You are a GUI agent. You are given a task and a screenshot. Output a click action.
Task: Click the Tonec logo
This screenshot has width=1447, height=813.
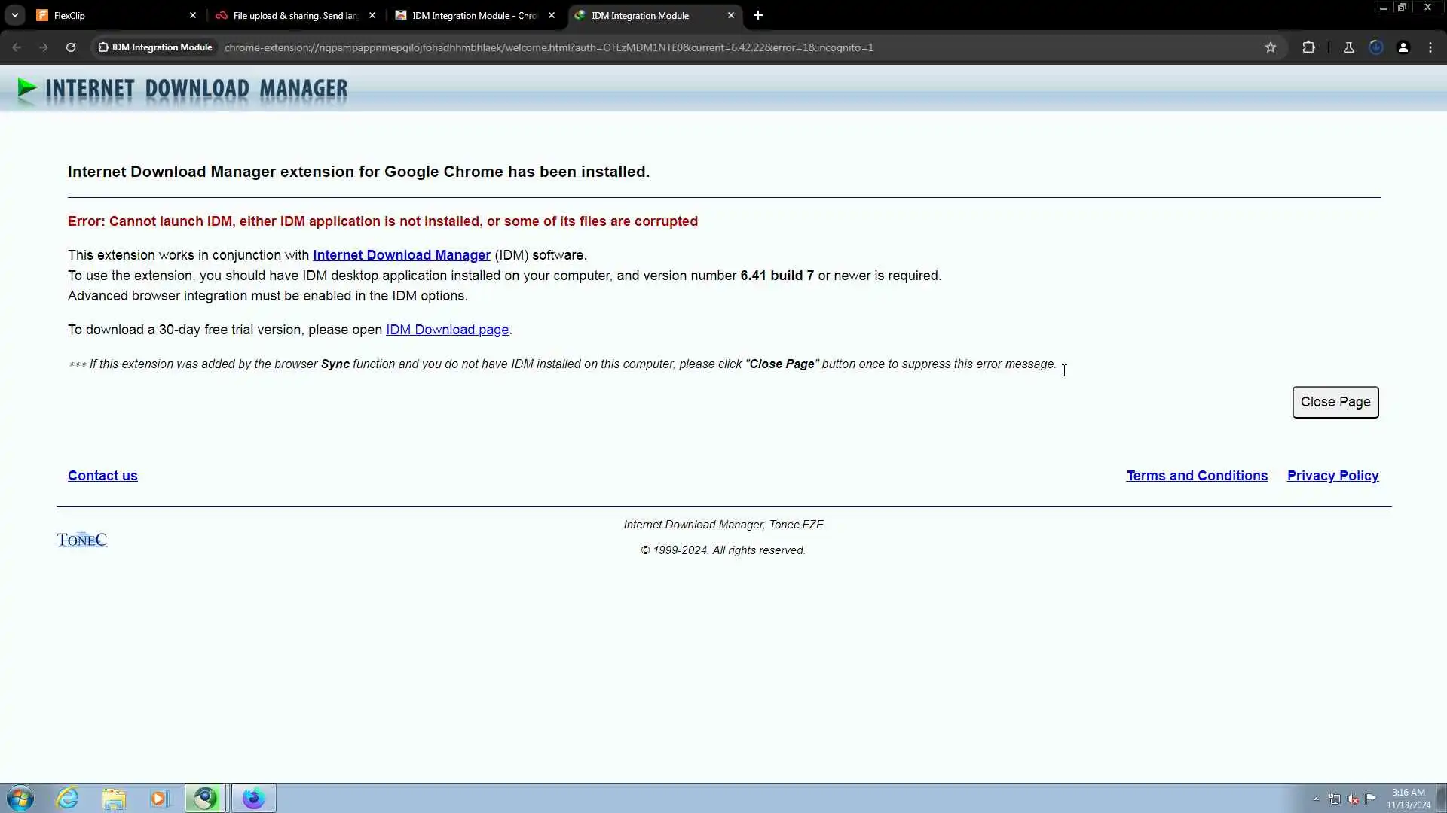click(x=82, y=540)
